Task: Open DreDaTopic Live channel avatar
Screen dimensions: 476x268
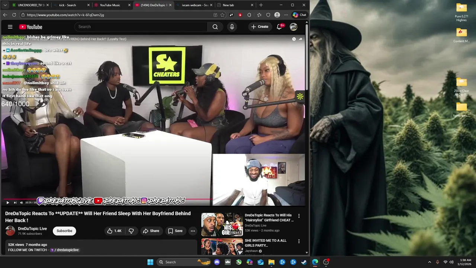Action: pos(10,231)
